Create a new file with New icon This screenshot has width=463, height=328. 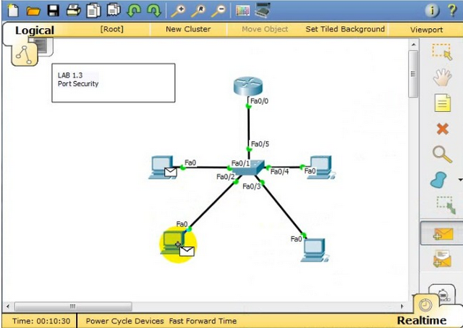tap(13, 10)
